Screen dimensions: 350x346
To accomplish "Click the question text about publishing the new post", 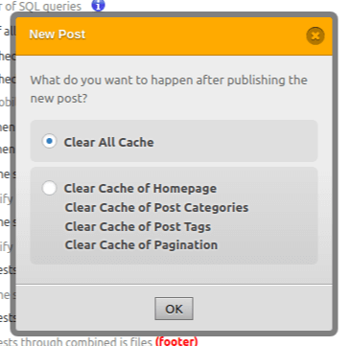I will (x=169, y=89).
